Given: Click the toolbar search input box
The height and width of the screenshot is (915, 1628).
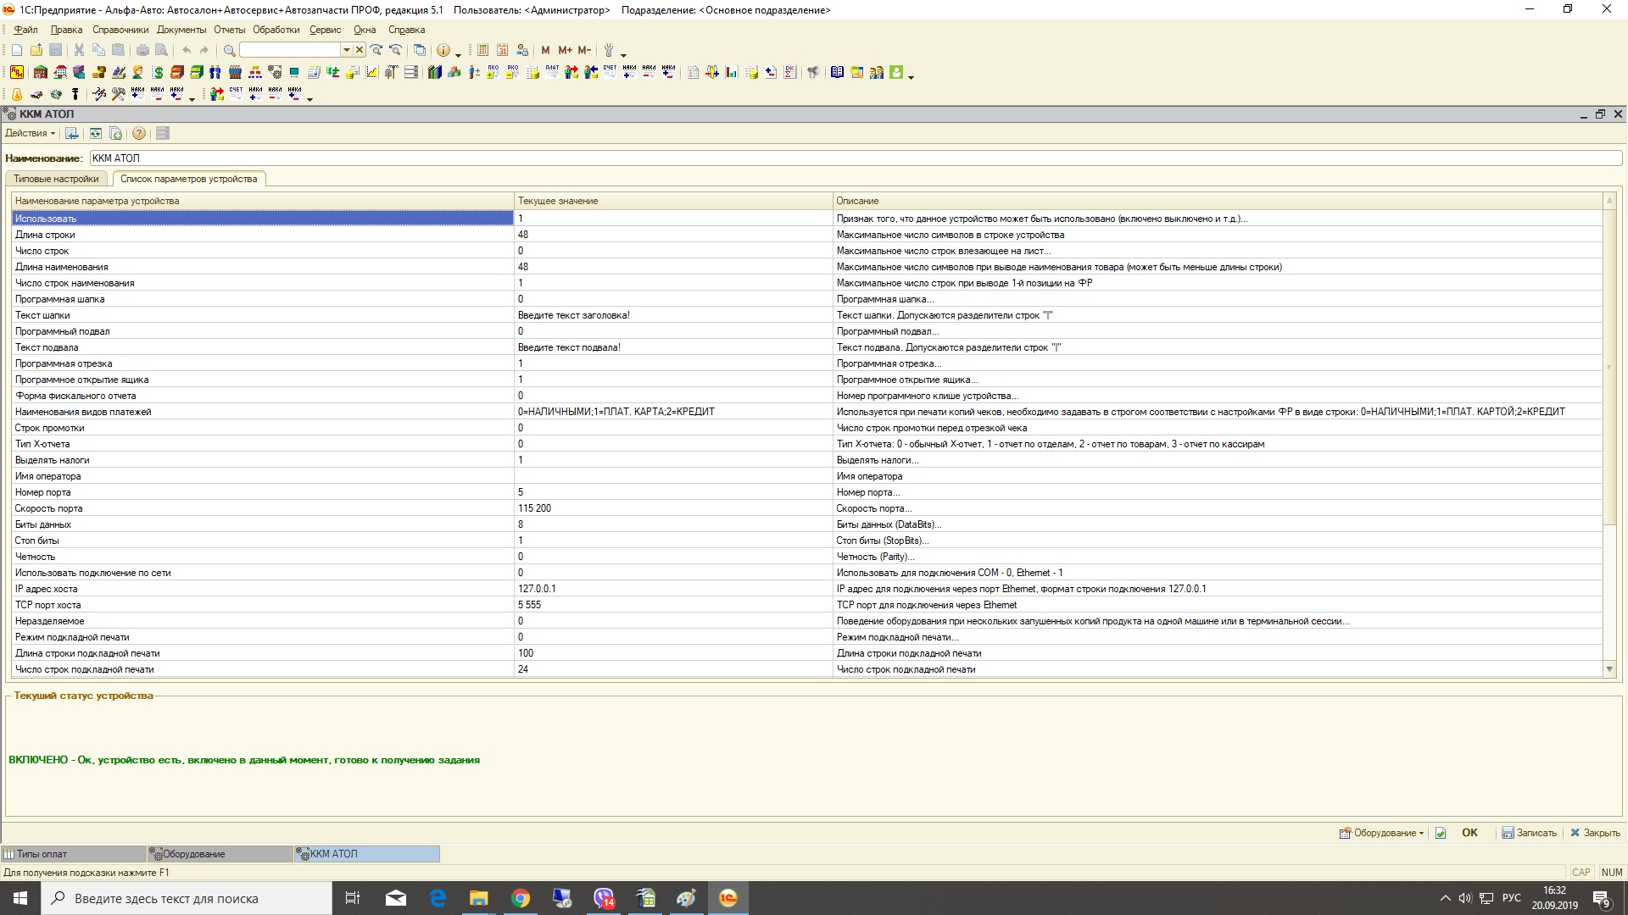Looking at the screenshot, I should click(290, 50).
